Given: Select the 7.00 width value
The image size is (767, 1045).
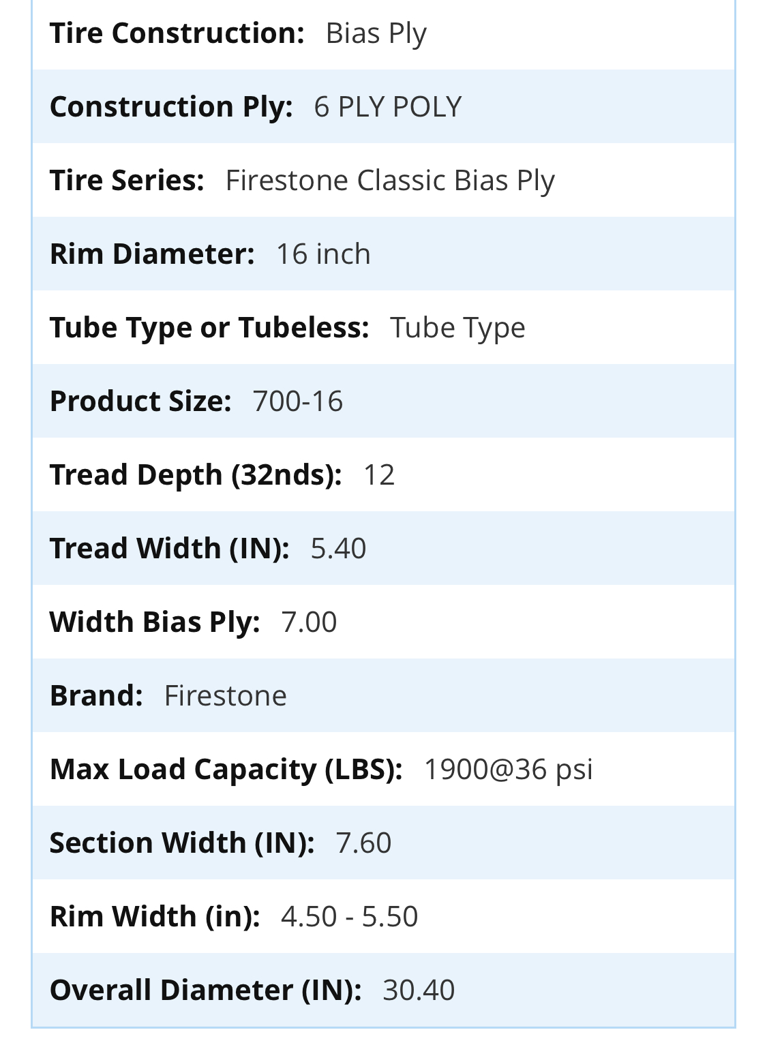Looking at the screenshot, I should (309, 622).
